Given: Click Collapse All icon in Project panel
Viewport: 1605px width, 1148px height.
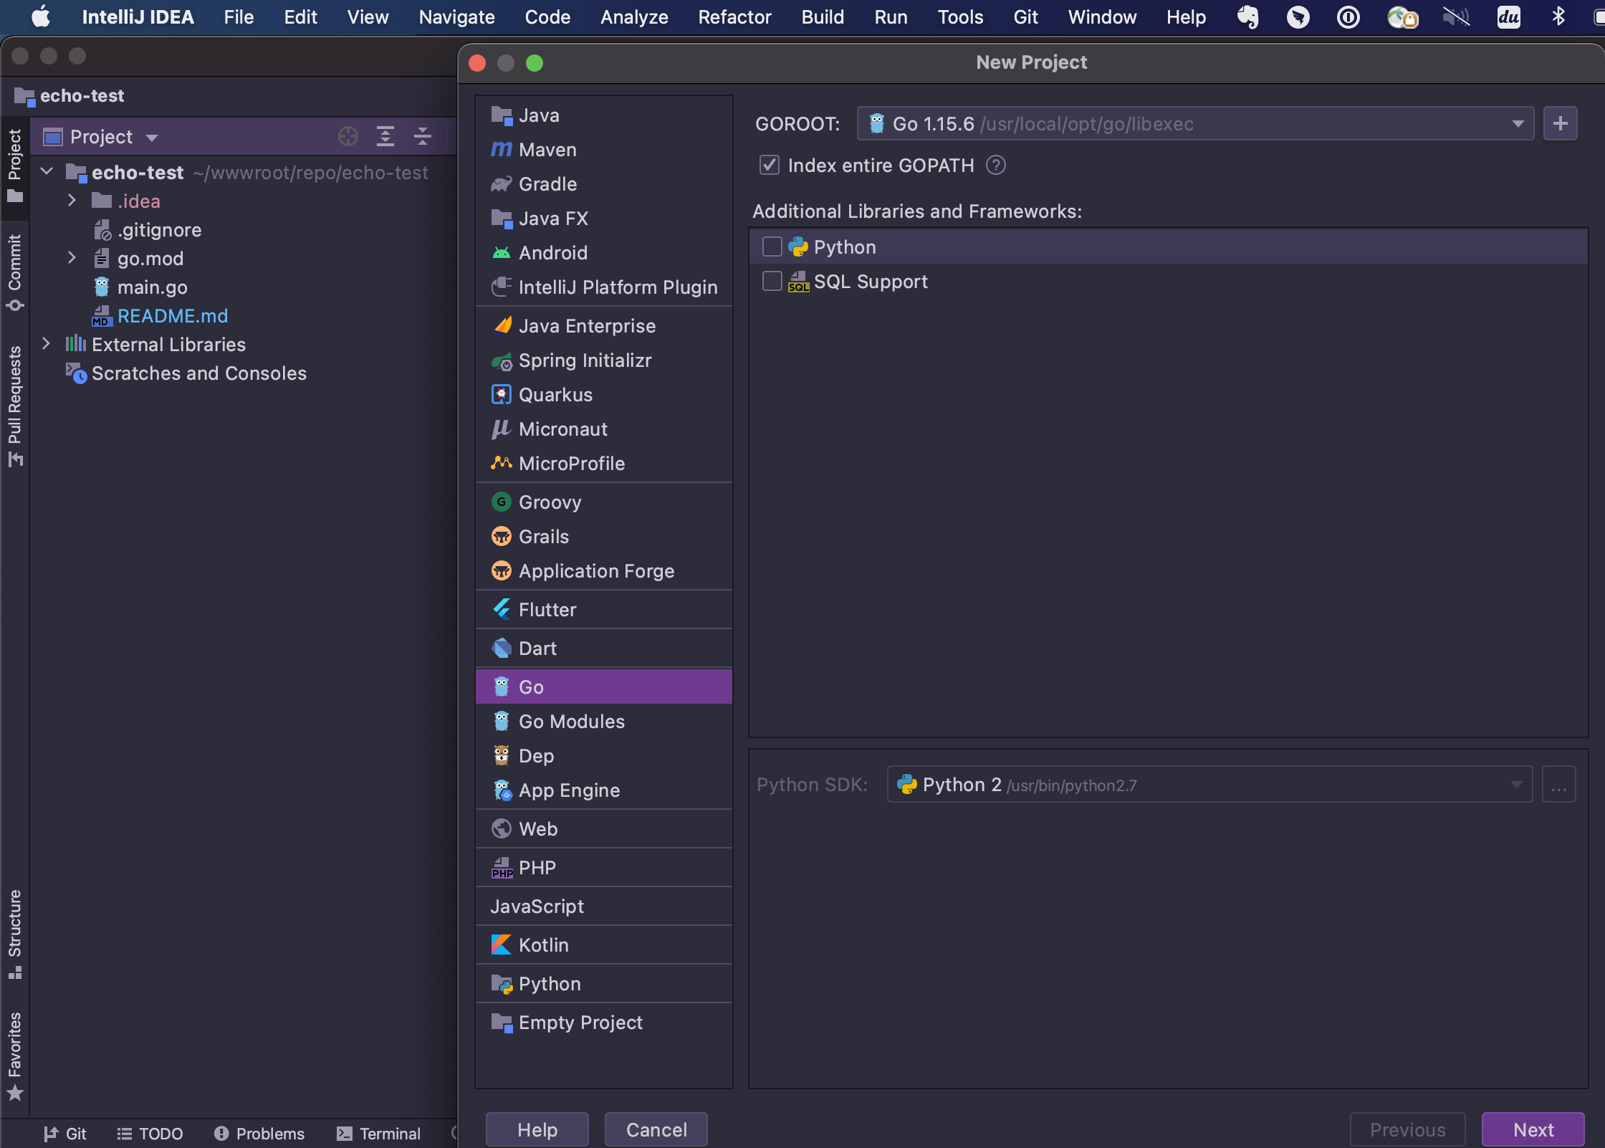Looking at the screenshot, I should [x=423, y=136].
